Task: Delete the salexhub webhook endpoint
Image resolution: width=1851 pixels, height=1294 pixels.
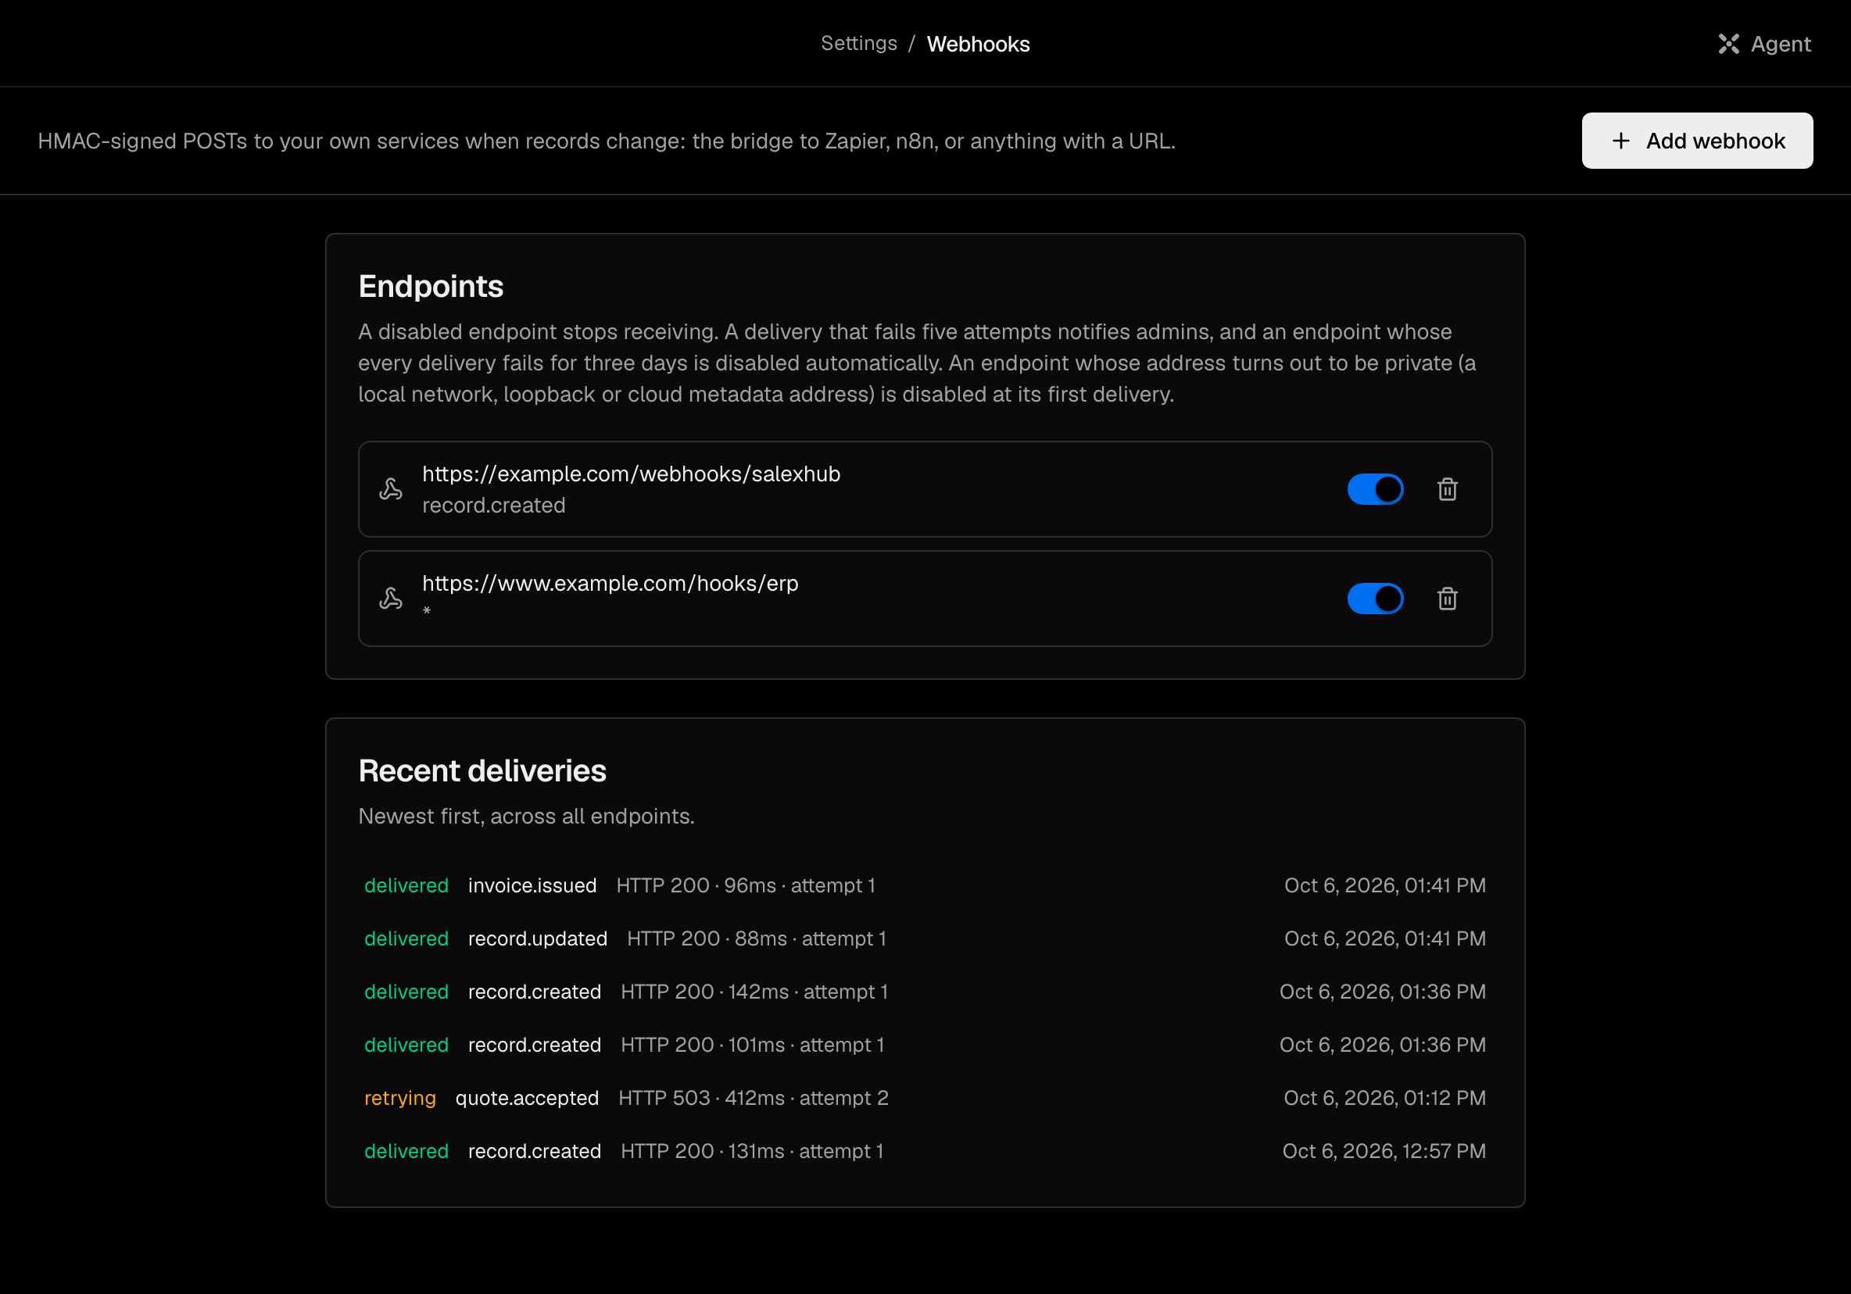Action: pos(1447,489)
